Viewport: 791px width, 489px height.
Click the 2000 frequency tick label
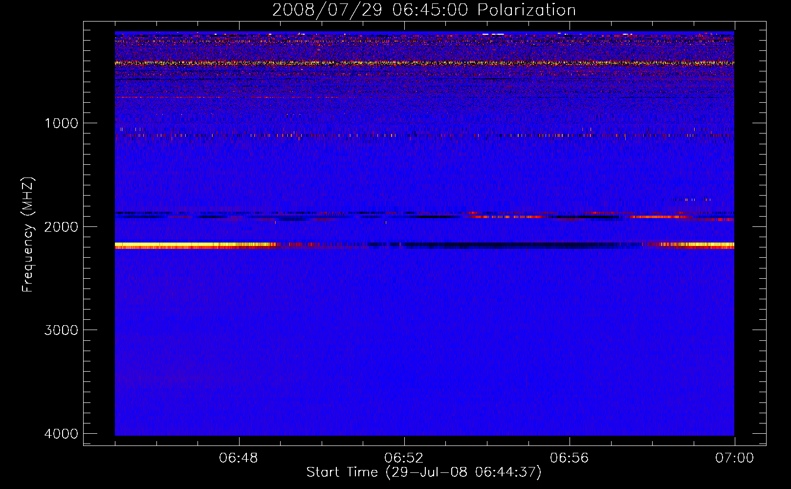point(61,226)
